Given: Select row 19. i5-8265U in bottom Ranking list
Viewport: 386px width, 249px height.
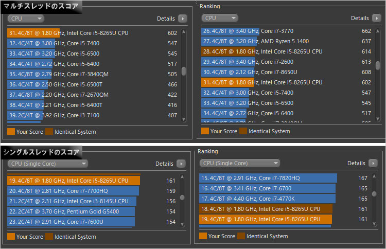Looking at the screenshot, I should tap(284, 220).
